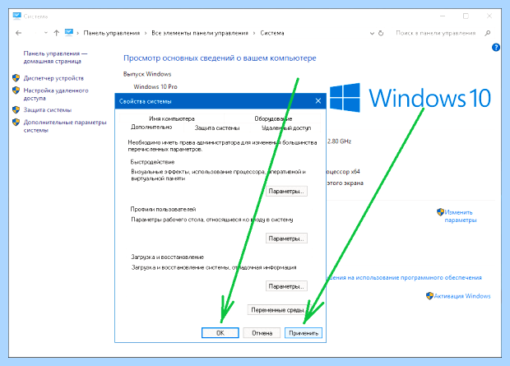Close the Система window
The image size is (510, 366).
coord(489,16)
